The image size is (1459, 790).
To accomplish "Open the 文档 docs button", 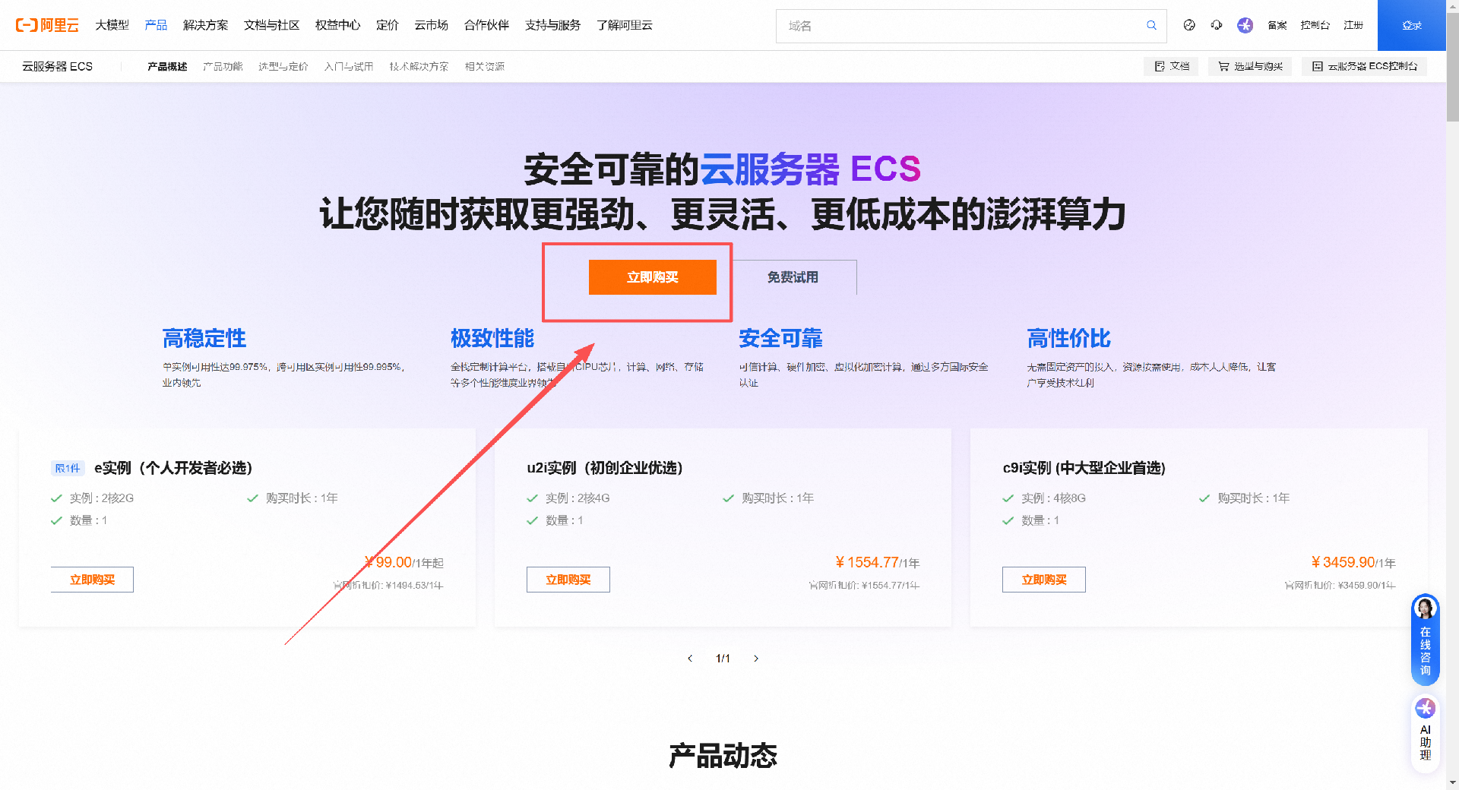I will (x=1171, y=67).
